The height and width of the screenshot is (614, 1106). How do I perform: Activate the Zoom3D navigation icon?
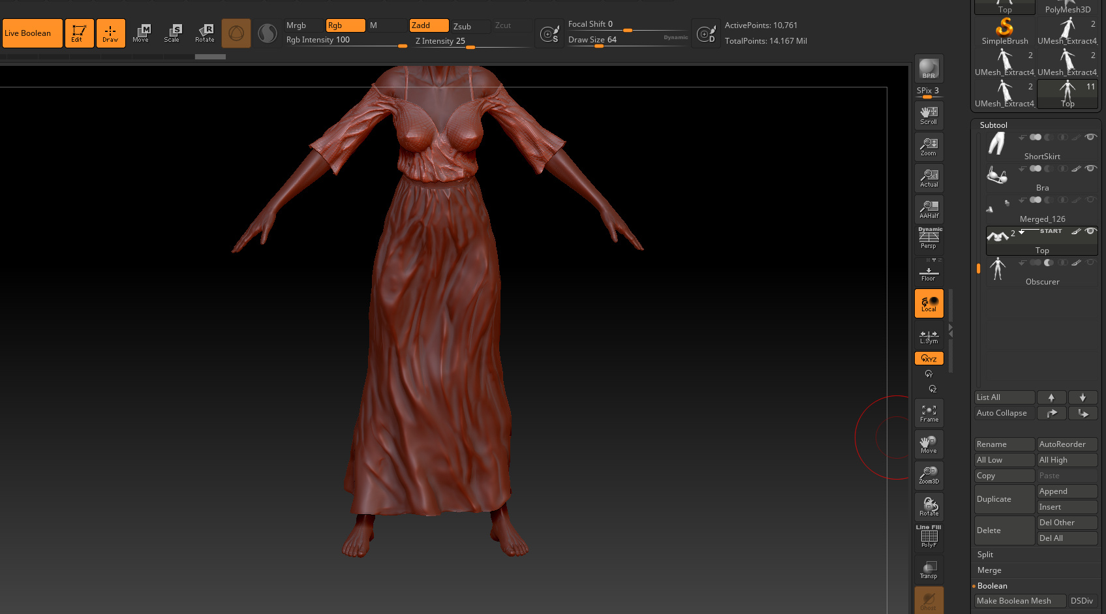click(929, 475)
